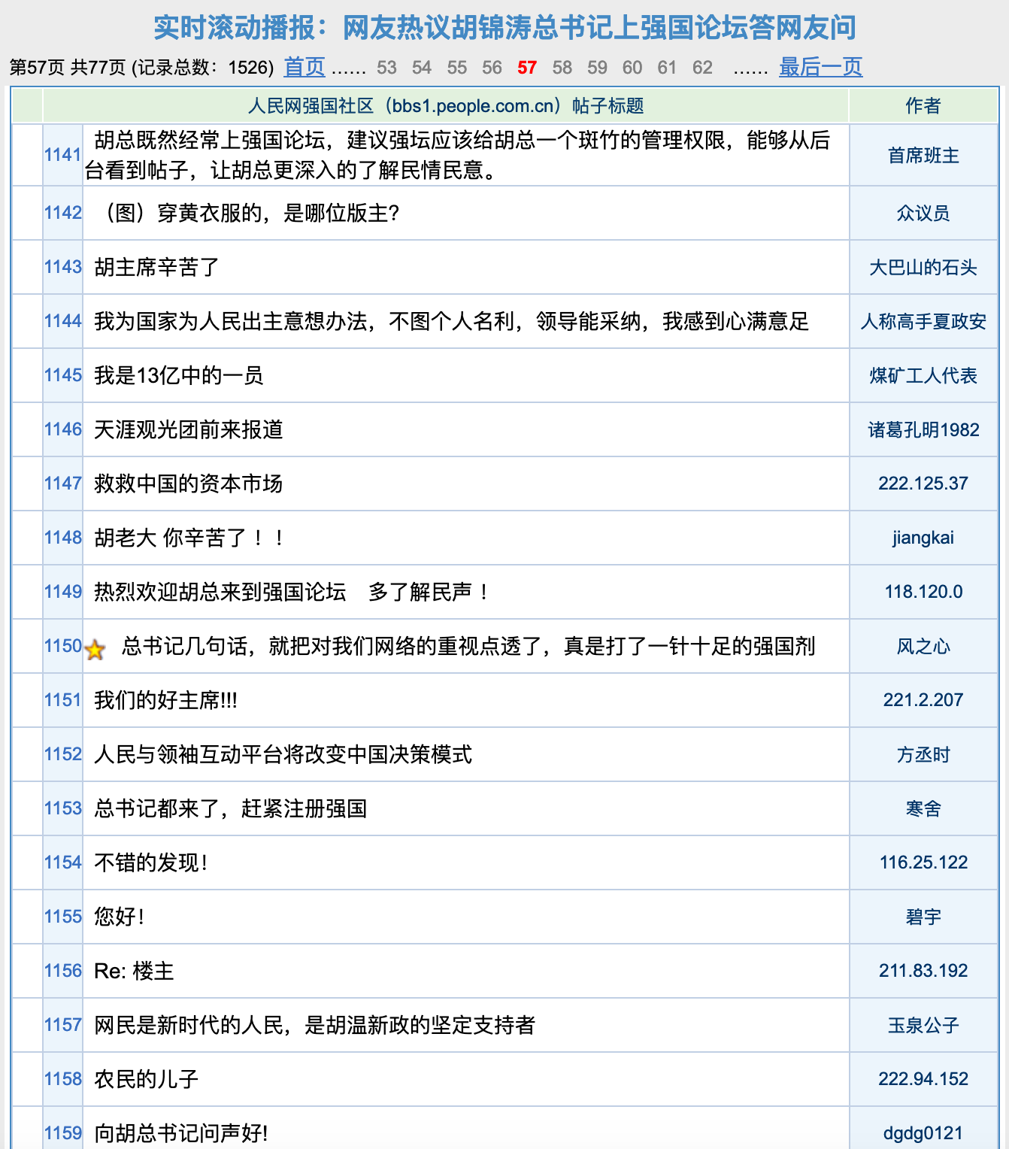Open page 56 in pagination
This screenshot has width=1009, height=1149.
pos(492,68)
